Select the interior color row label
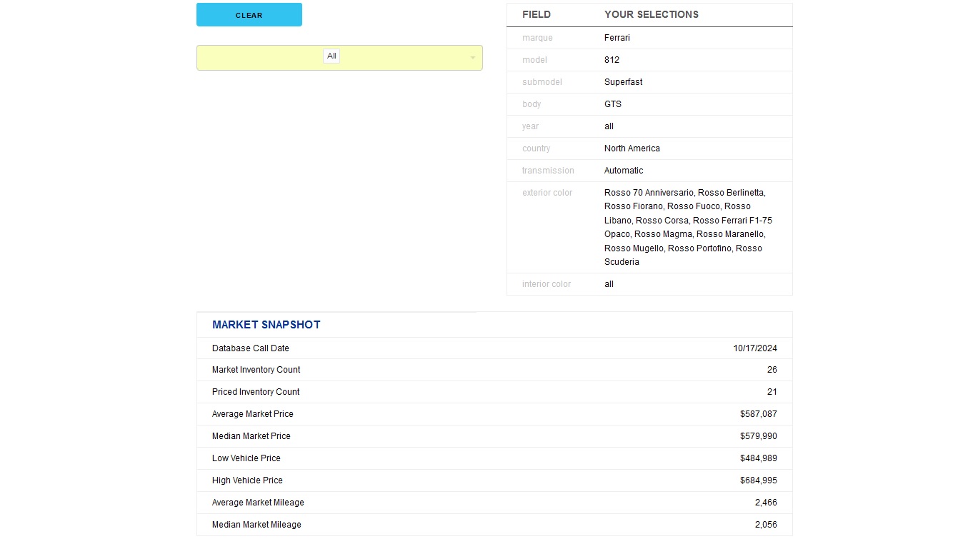This screenshot has width=963, height=544. coord(546,284)
